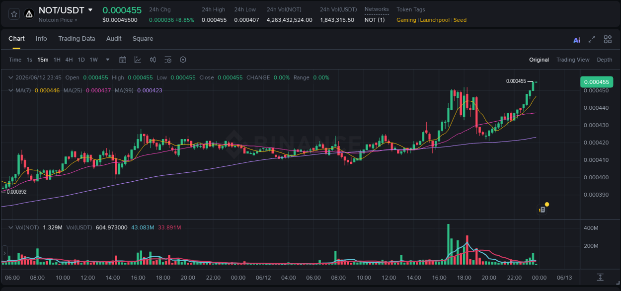Select the 1W time interval
The width and height of the screenshot is (621, 291).
point(93,60)
